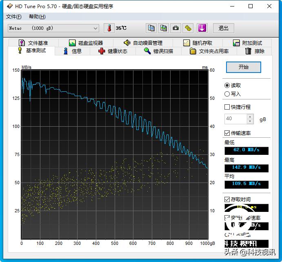The image size is (282, 262).
Task: Toggle the 存取时间 access time checkbox
Action: coord(227,199)
